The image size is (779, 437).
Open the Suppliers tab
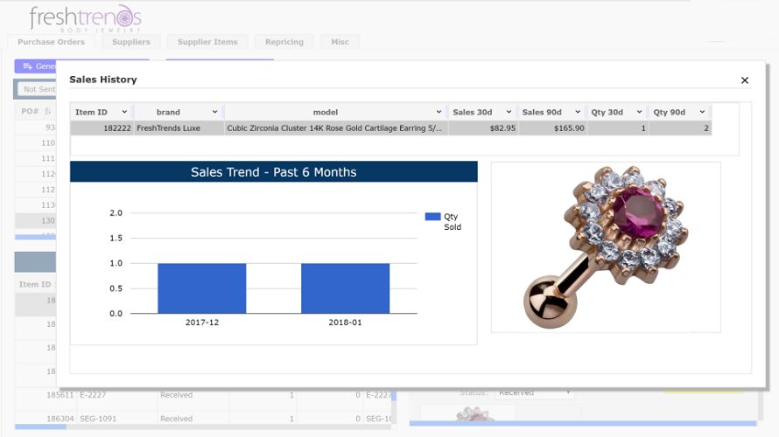click(x=130, y=42)
